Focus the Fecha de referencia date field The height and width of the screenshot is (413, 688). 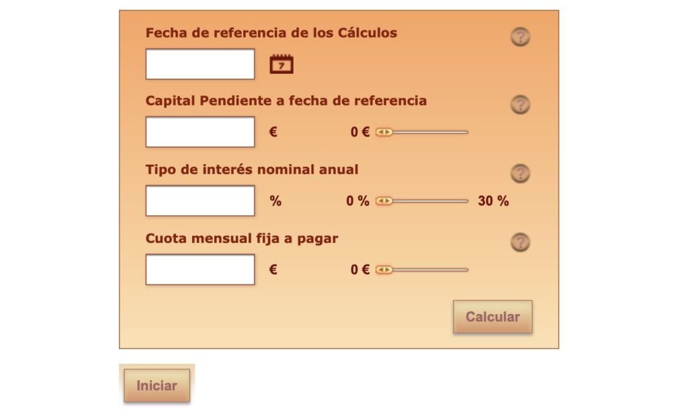click(200, 64)
